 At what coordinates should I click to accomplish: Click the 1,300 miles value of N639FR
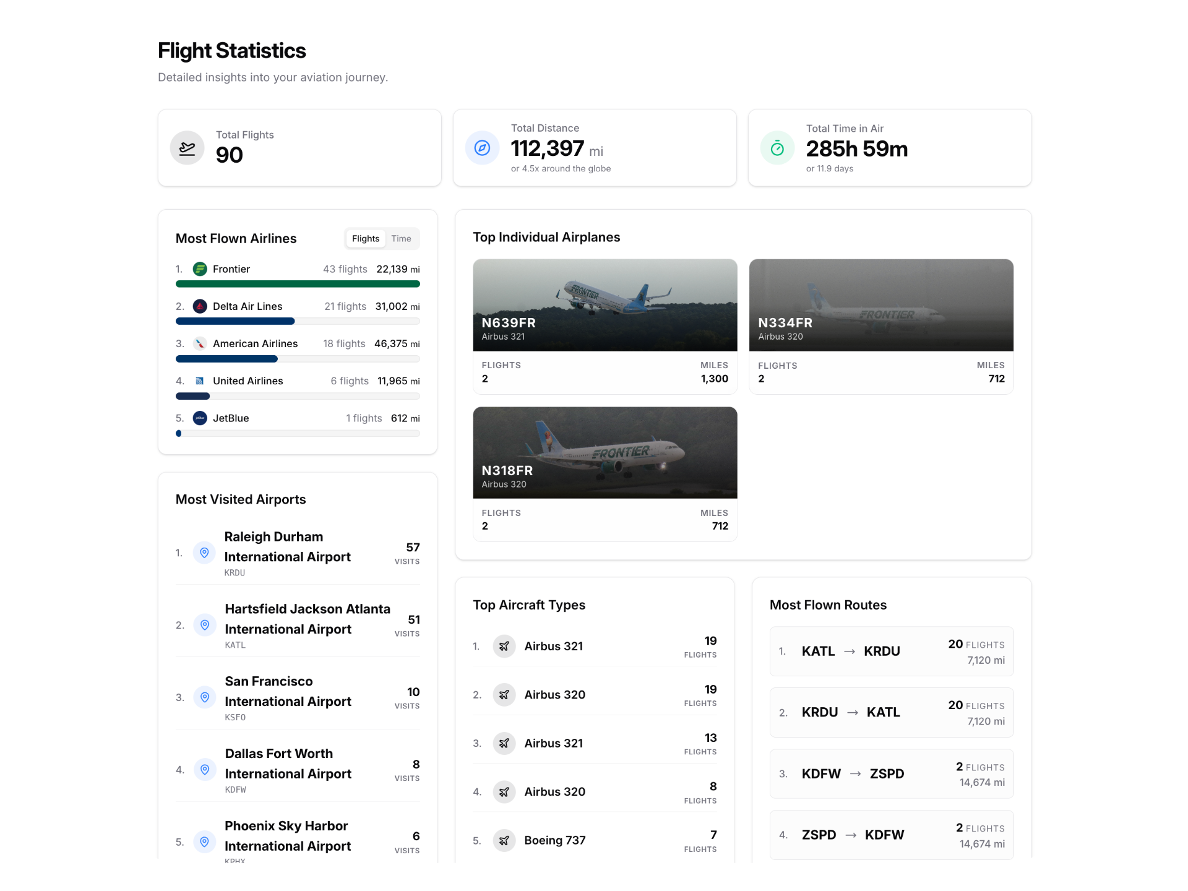(715, 379)
